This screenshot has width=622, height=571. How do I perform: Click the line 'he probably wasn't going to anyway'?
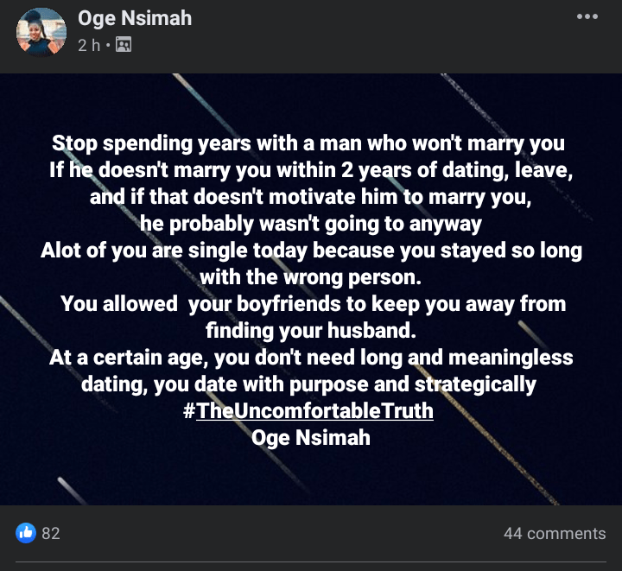(x=311, y=224)
